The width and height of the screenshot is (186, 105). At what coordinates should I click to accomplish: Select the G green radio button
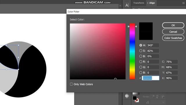coord(141,67)
